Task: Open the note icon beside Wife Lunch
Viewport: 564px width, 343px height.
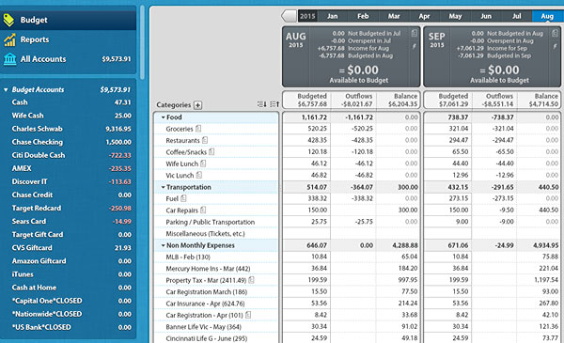Action: (203, 164)
